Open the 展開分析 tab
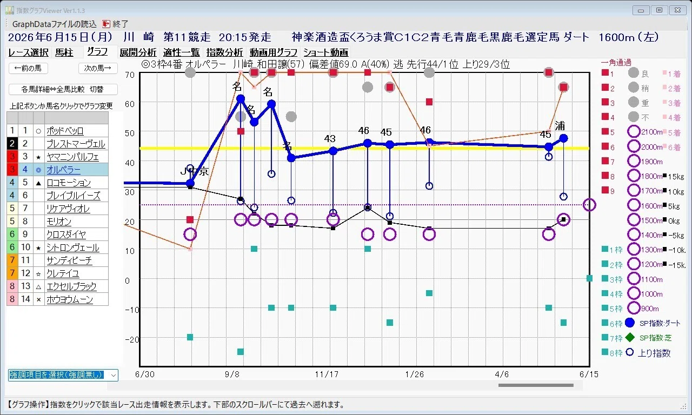The image size is (692, 415). (x=138, y=52)
